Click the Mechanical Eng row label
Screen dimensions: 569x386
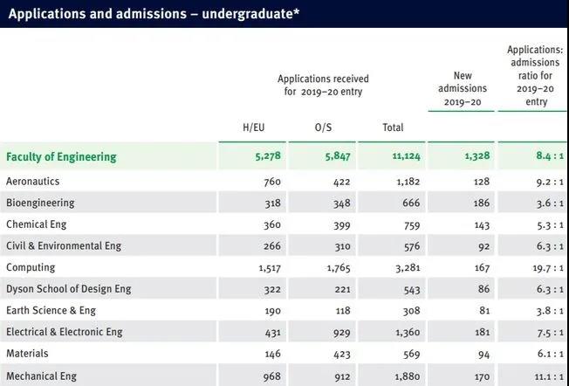coord(41,376)
